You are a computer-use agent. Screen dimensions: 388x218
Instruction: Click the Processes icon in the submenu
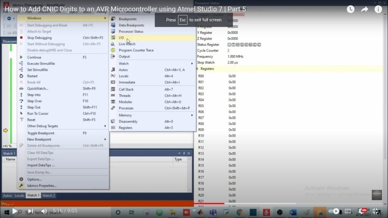pos(113,108)
